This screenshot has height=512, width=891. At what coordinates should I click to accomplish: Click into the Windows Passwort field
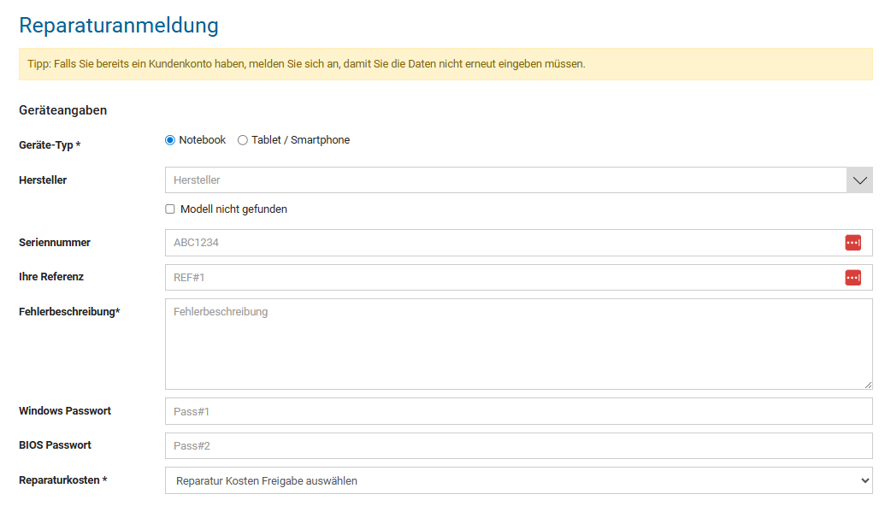tap(519, 411)
